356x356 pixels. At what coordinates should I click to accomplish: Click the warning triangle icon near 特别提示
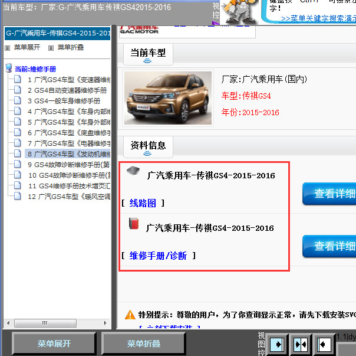click(x=130, y=315)
